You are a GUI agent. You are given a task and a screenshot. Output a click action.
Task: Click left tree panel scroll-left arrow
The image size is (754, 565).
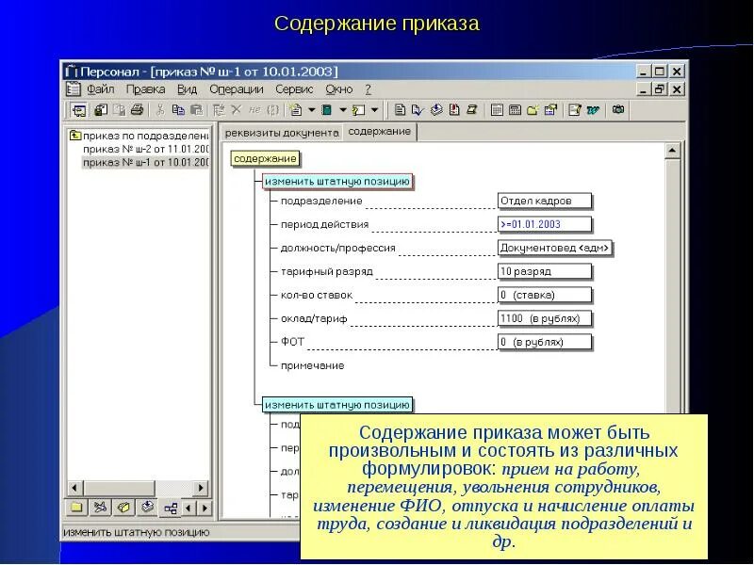point(74,488)
